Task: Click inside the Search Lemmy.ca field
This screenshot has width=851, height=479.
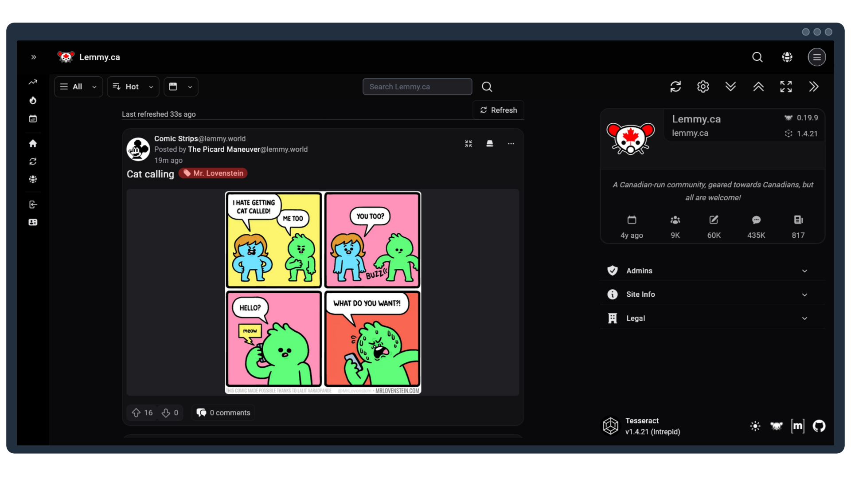Action: pyautogui.click(x=417, y=86)
